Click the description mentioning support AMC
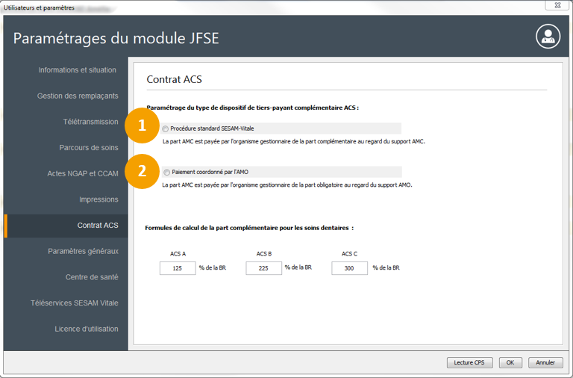Viewport: 573px width, 378px height. pos(294,142)
